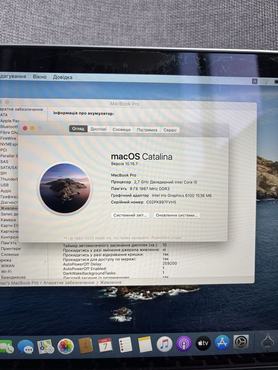This screenshot has height=370, width=278.
Task: Select the Огляд tab
Action: coord(78,129)
